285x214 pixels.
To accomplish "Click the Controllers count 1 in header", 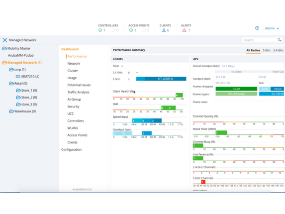I will [104, 30].
